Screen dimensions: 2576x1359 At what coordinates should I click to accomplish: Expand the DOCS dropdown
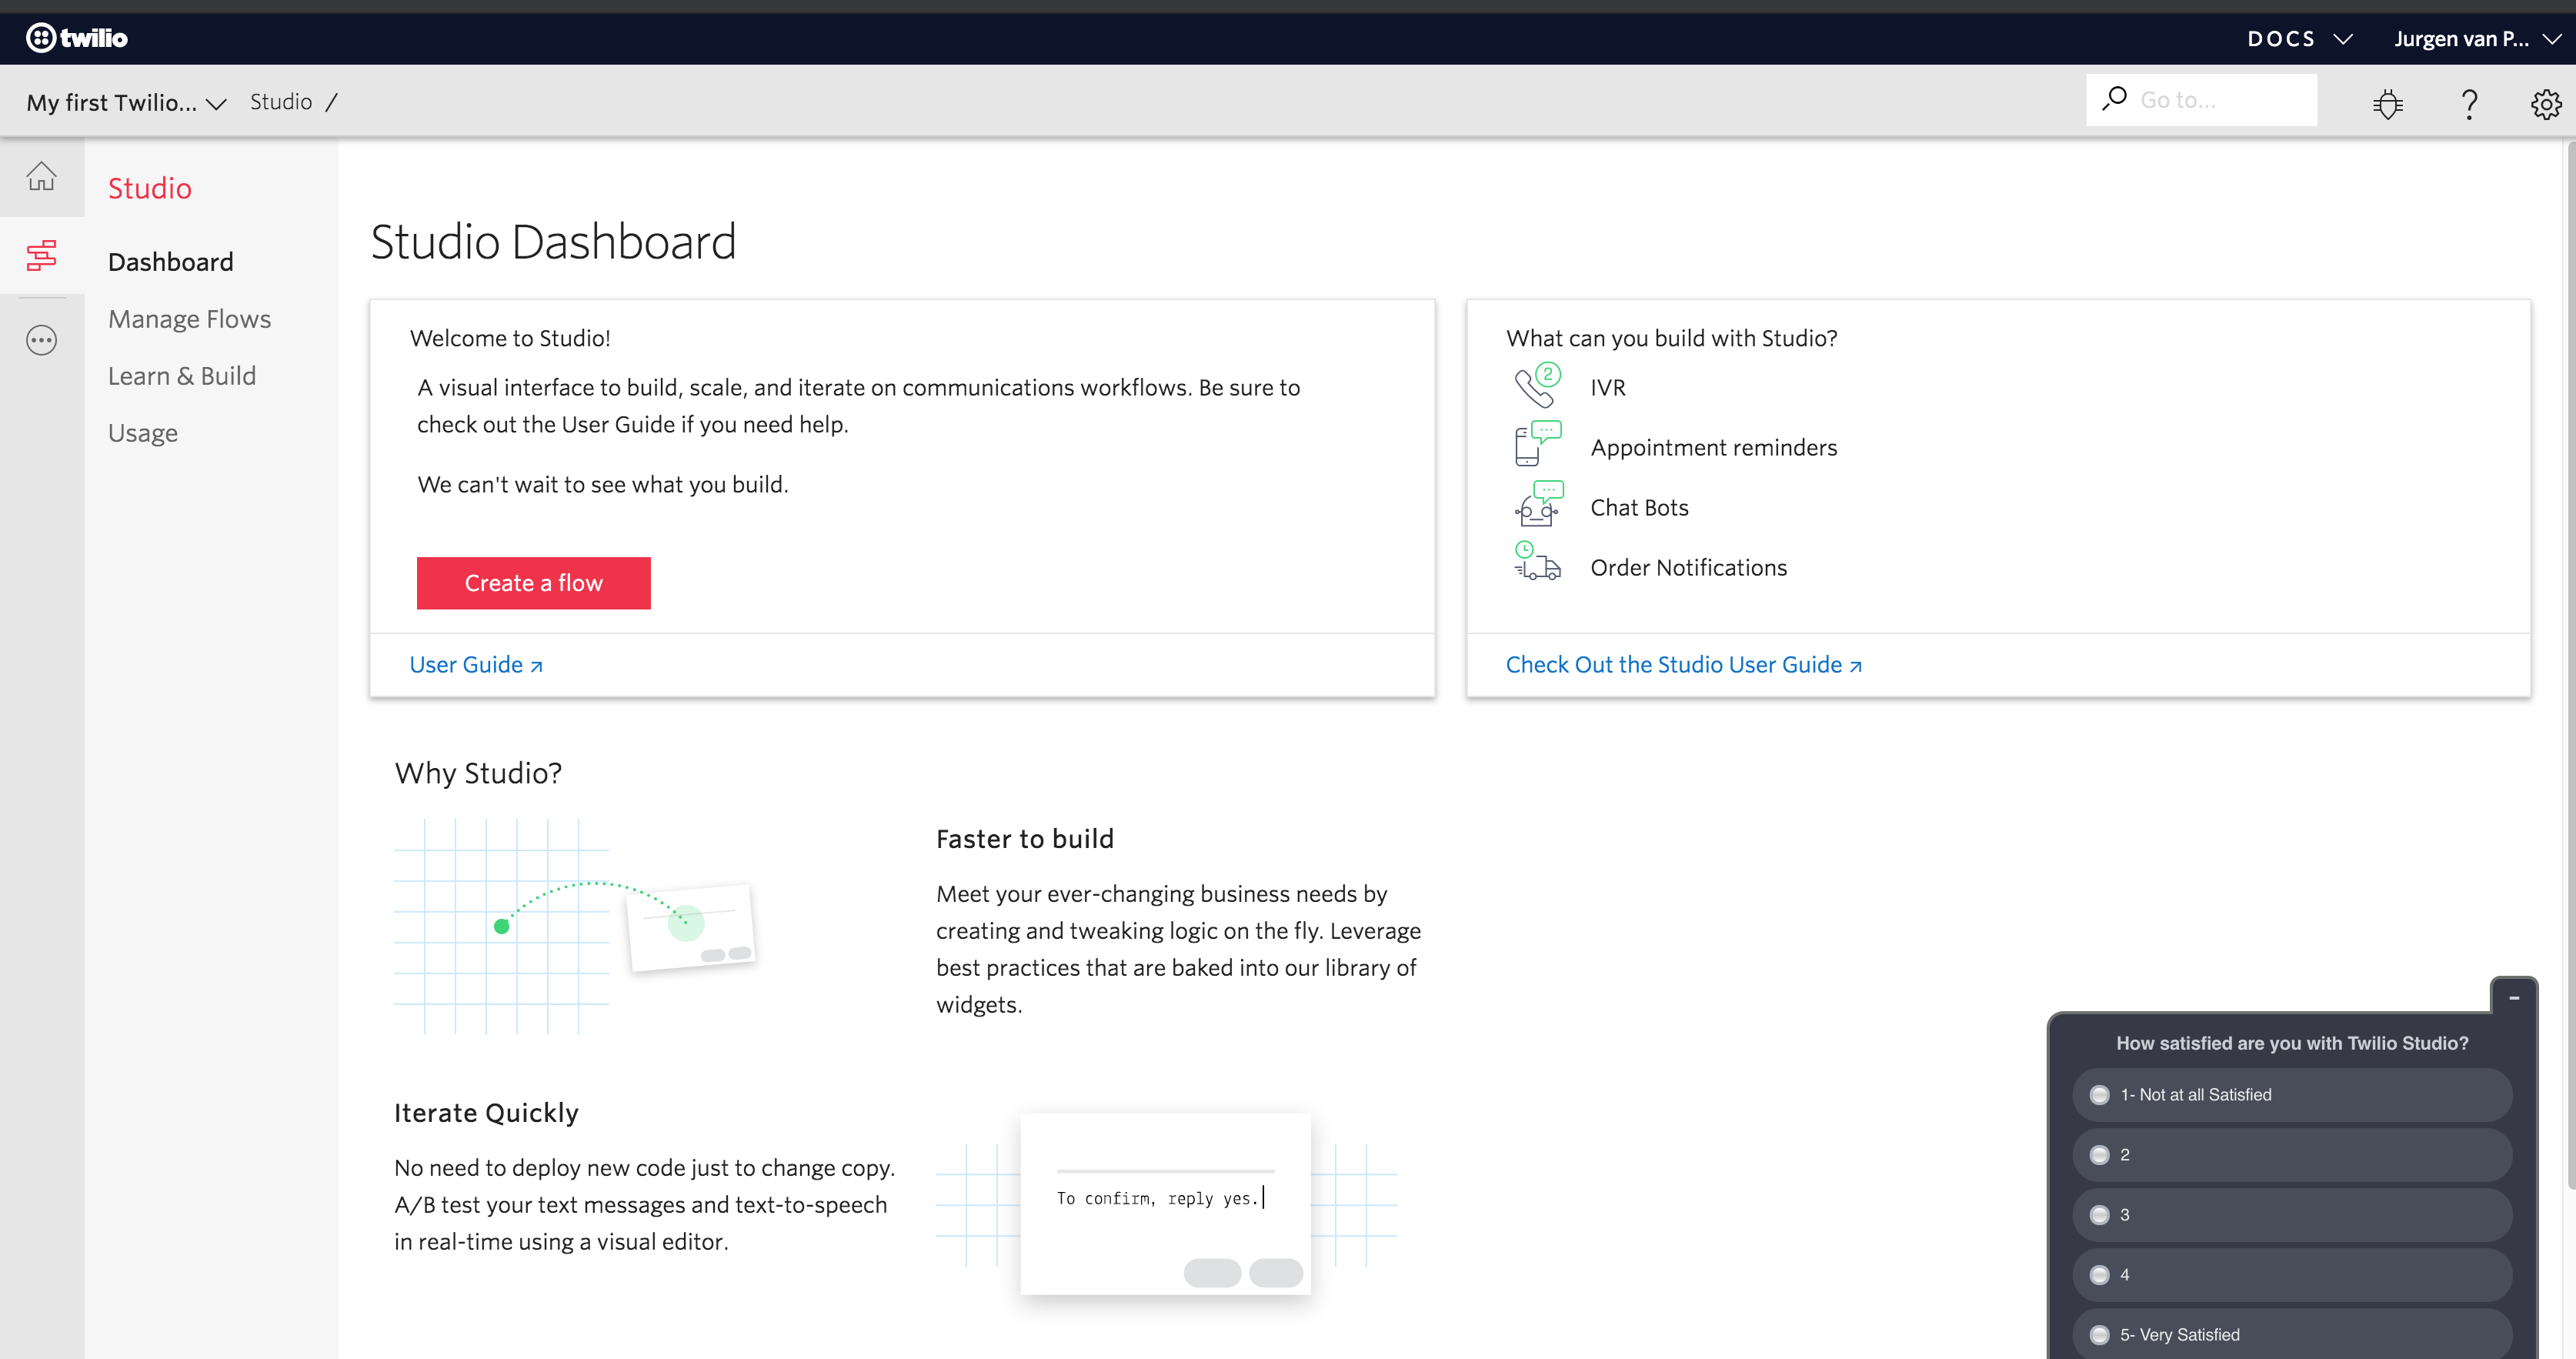coord(2299,39)
